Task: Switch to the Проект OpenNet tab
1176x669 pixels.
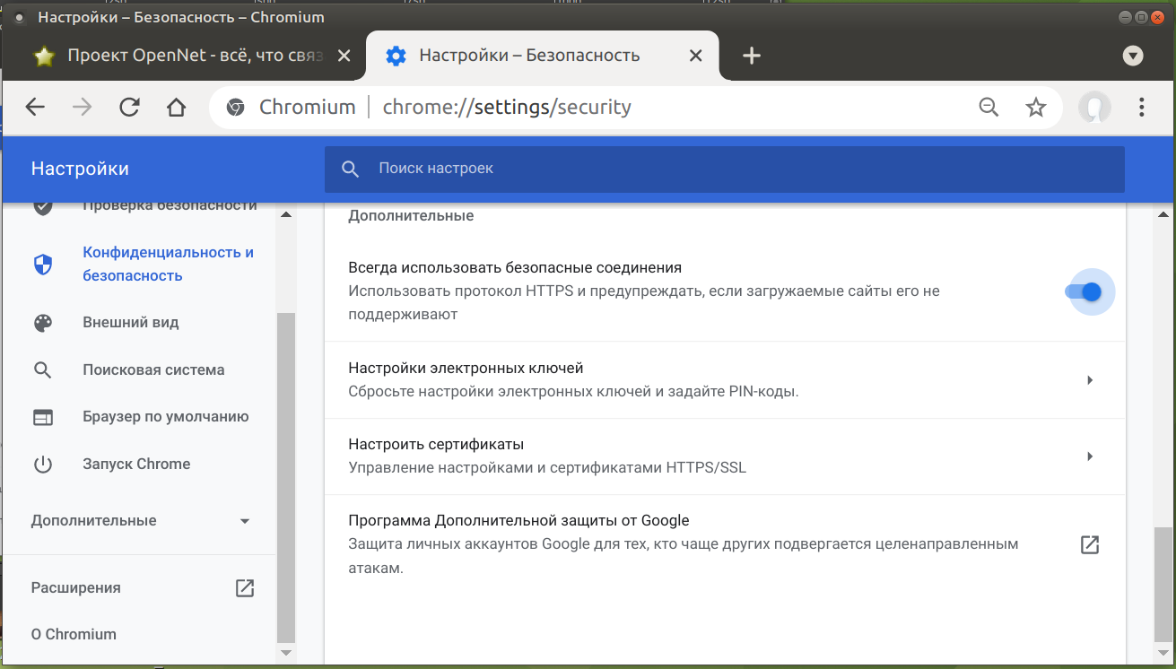Action: tap(179, 56)
